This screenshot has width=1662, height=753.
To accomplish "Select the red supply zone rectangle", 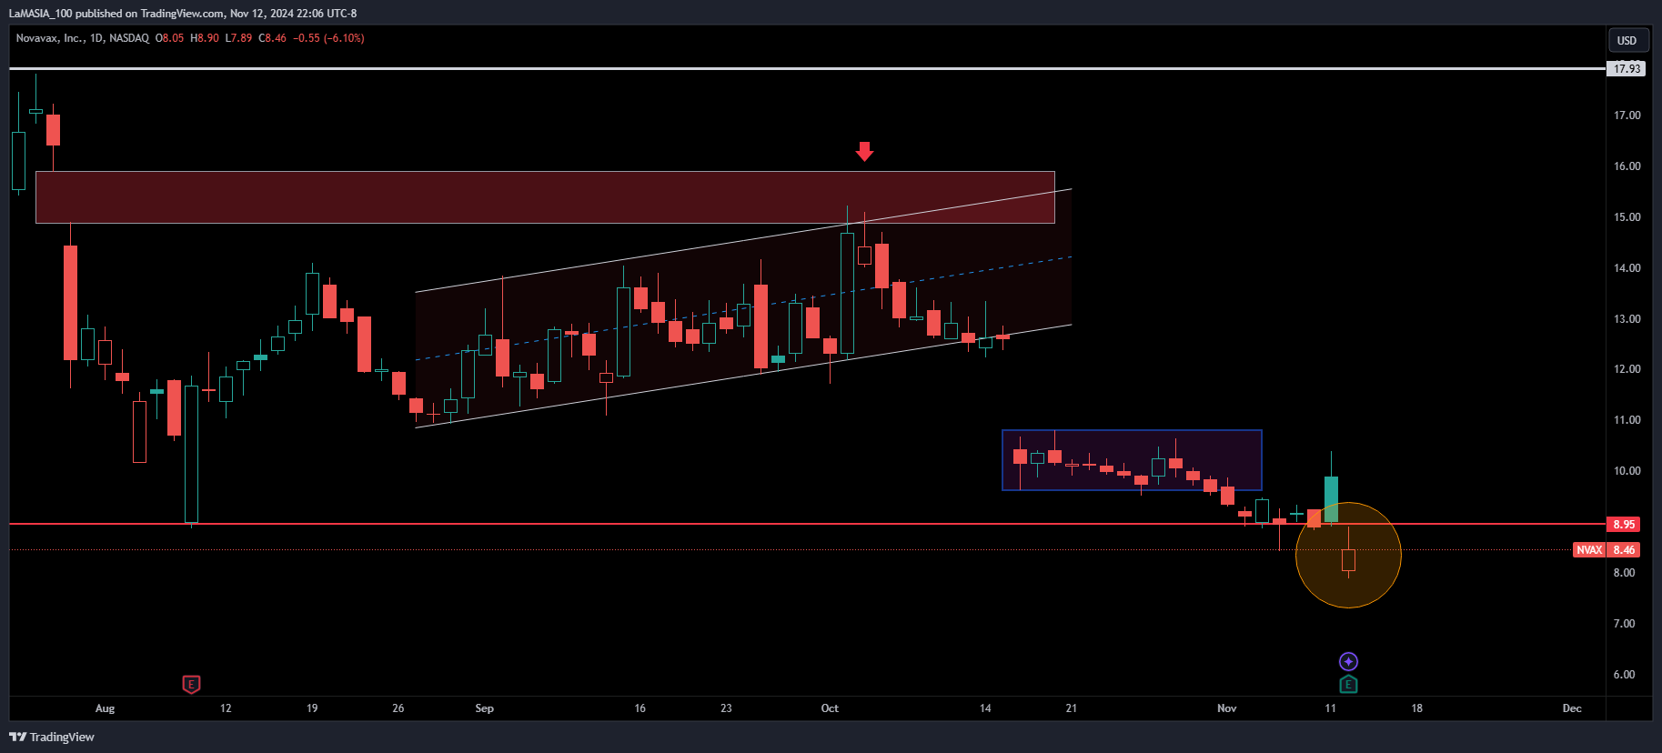I will click(545, 197).
